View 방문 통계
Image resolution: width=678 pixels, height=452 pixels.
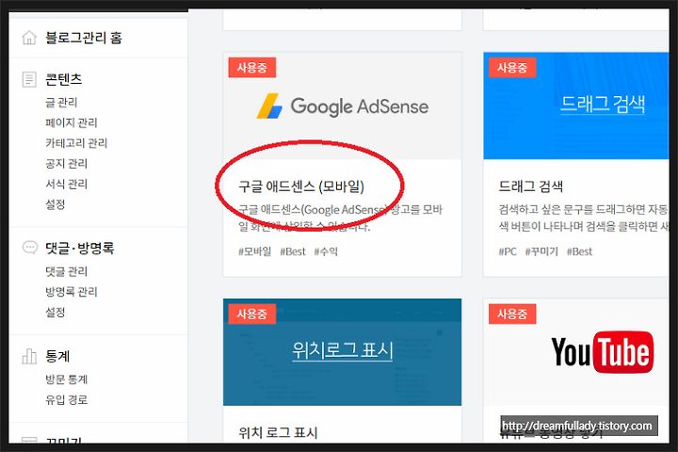point(67,379)
